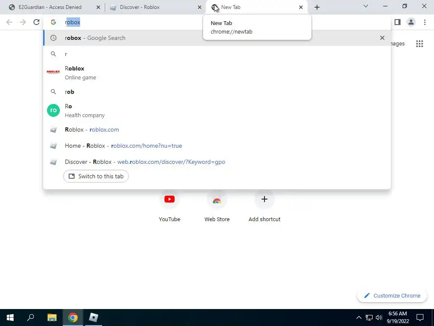Image resolution: width=434 pixels, height=326 pixels.
Task: Open the Google apps grid
Action: [420, 44]
